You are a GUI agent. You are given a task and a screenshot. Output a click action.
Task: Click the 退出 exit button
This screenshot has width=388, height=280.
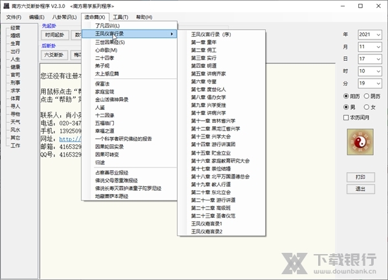(x=361, y=189)
